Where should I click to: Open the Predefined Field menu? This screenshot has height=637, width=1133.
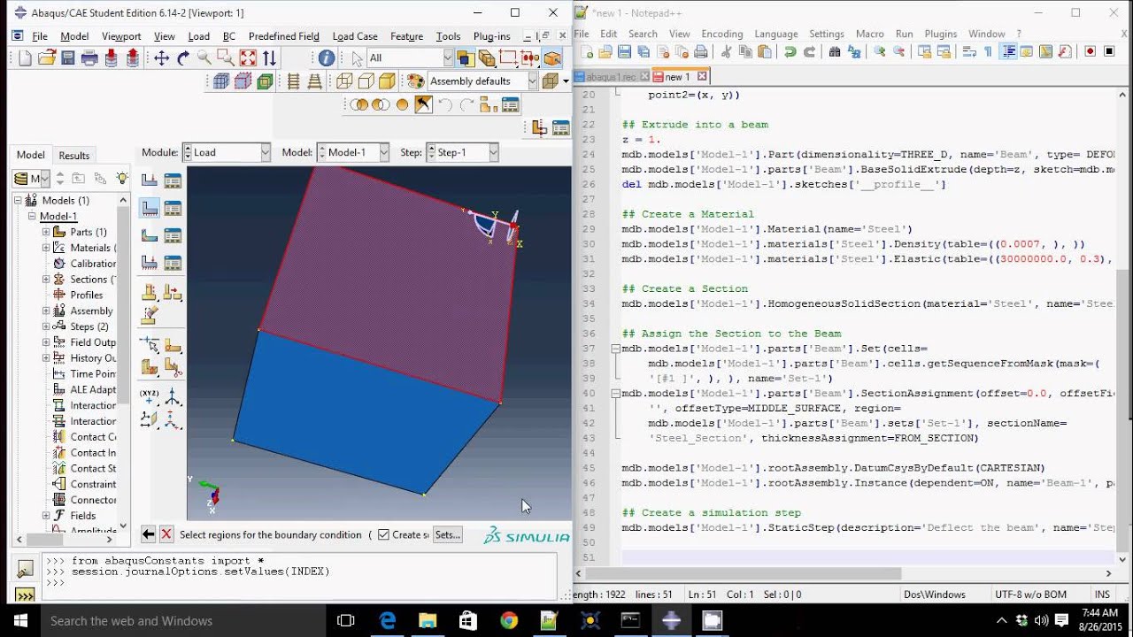(x=284, y=36)
